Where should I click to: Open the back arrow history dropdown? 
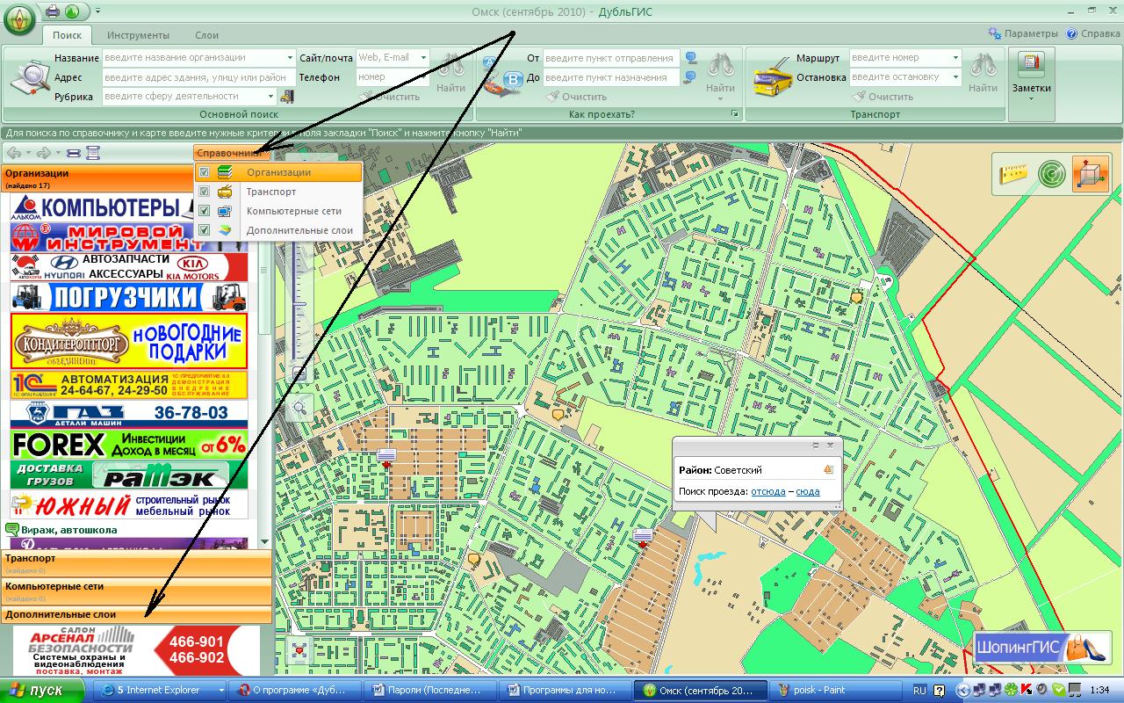pyautogui.click(x=28, y=154)
